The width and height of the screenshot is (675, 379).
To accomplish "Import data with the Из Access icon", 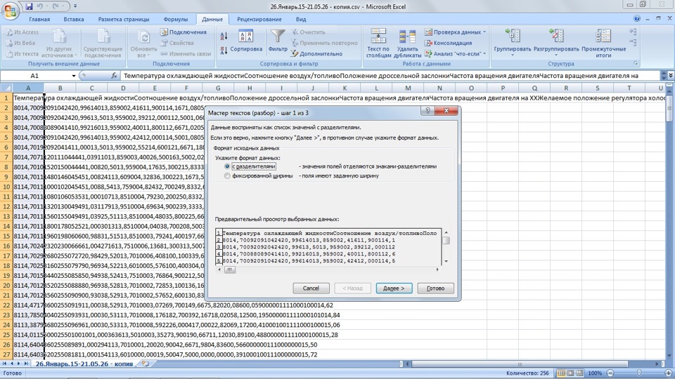I will pyautogui.click(x=22, y=32).
